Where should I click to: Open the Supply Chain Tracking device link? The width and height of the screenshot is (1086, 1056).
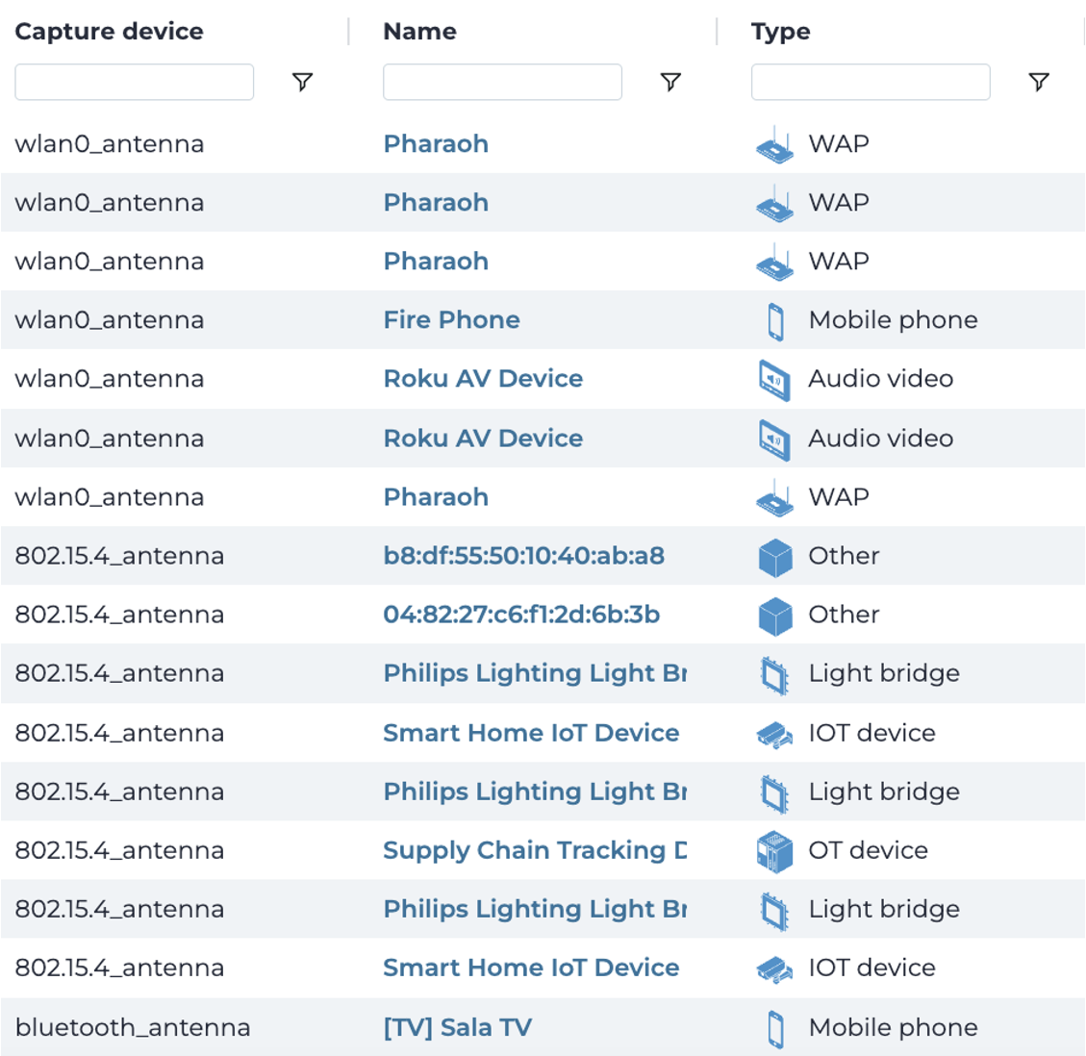click(x=535, y=850)
